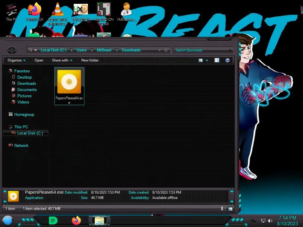The height and width of the screenshot is (227, 303).
Task: Click Open in the toolbar
Action: (39, 60)
